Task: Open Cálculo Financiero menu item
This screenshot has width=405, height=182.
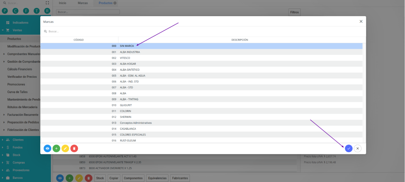Action: [x=20, y=69]
